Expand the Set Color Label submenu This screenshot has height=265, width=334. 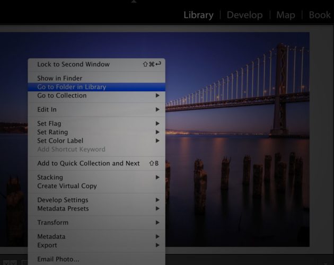[x=96, y=140]
